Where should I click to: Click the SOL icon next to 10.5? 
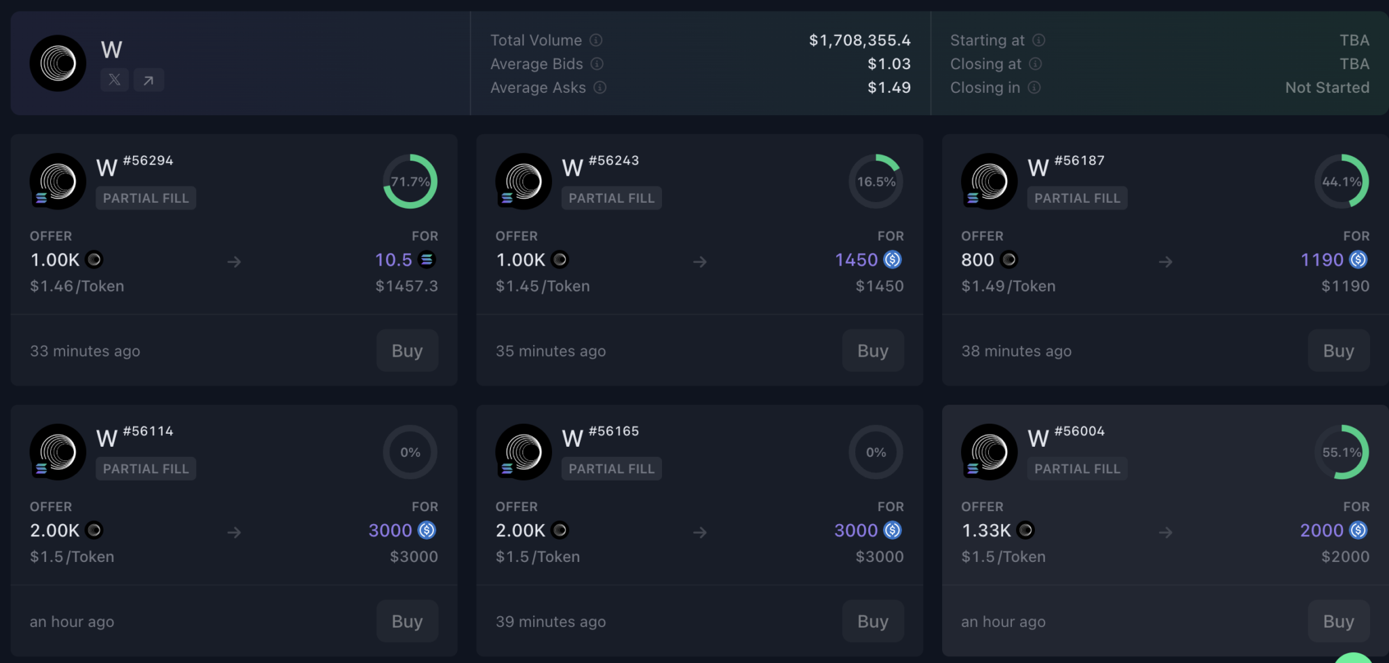tap(427, 260)
